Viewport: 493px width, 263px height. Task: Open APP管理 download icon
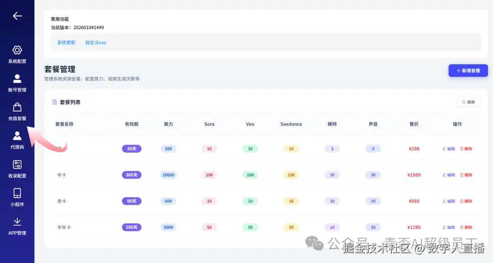[17, 222]
